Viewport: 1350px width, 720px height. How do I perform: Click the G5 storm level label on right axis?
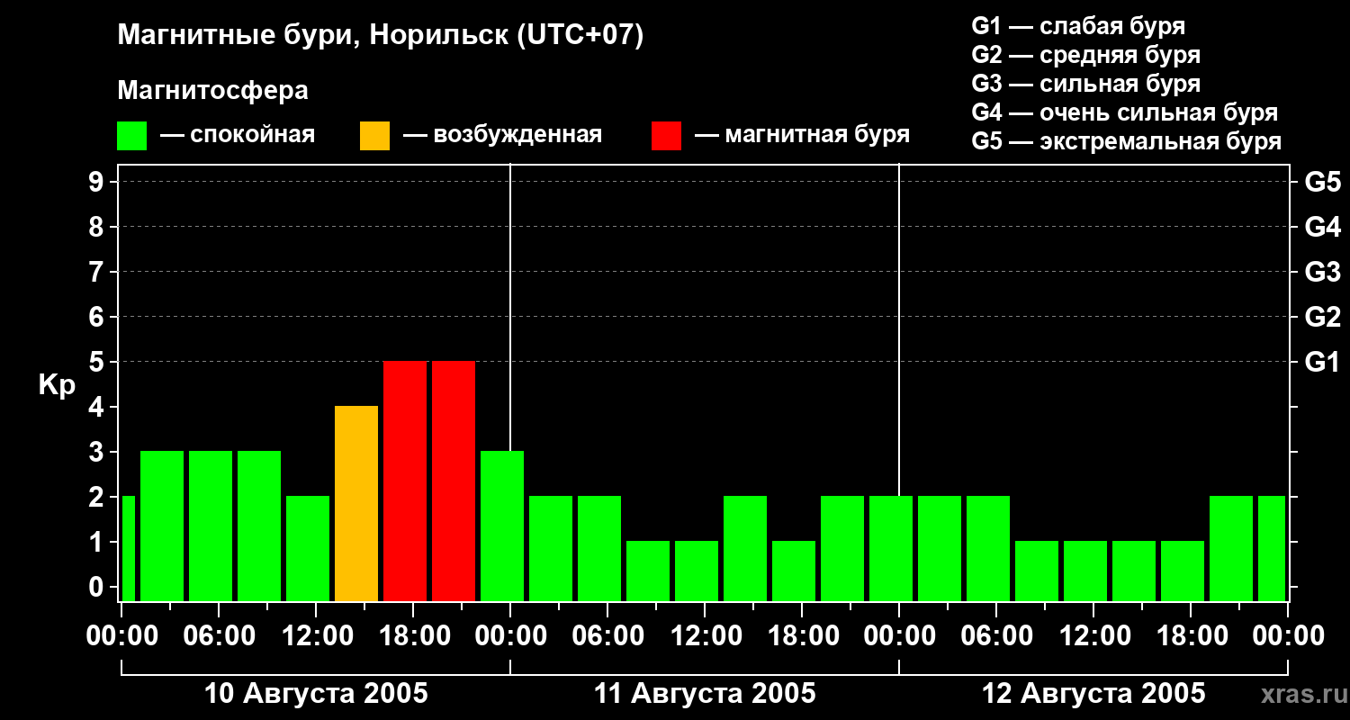[x=1323, y=182]
